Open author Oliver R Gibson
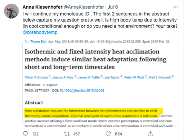This screenshot has height=140, width=187. [36, 77]
